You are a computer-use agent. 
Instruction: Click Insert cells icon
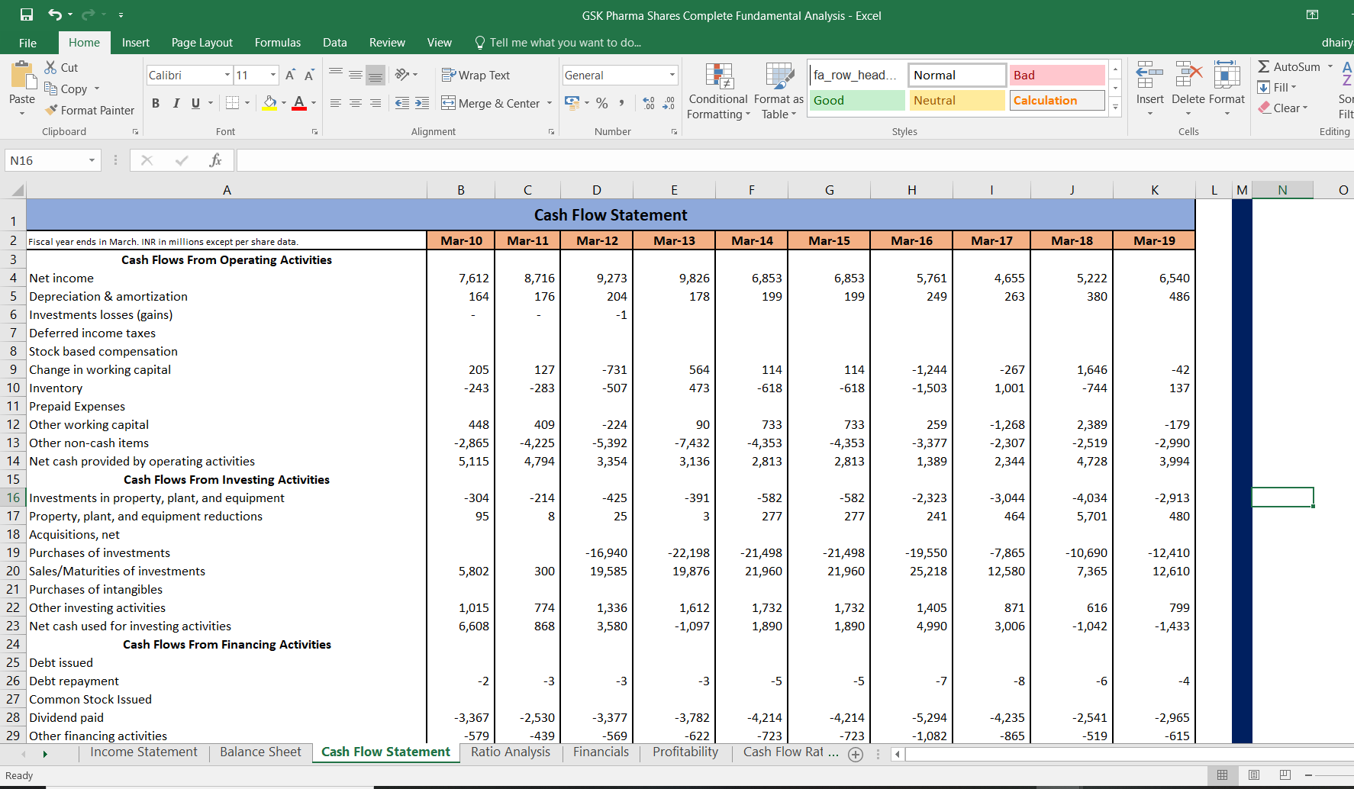coord(1149,76)
